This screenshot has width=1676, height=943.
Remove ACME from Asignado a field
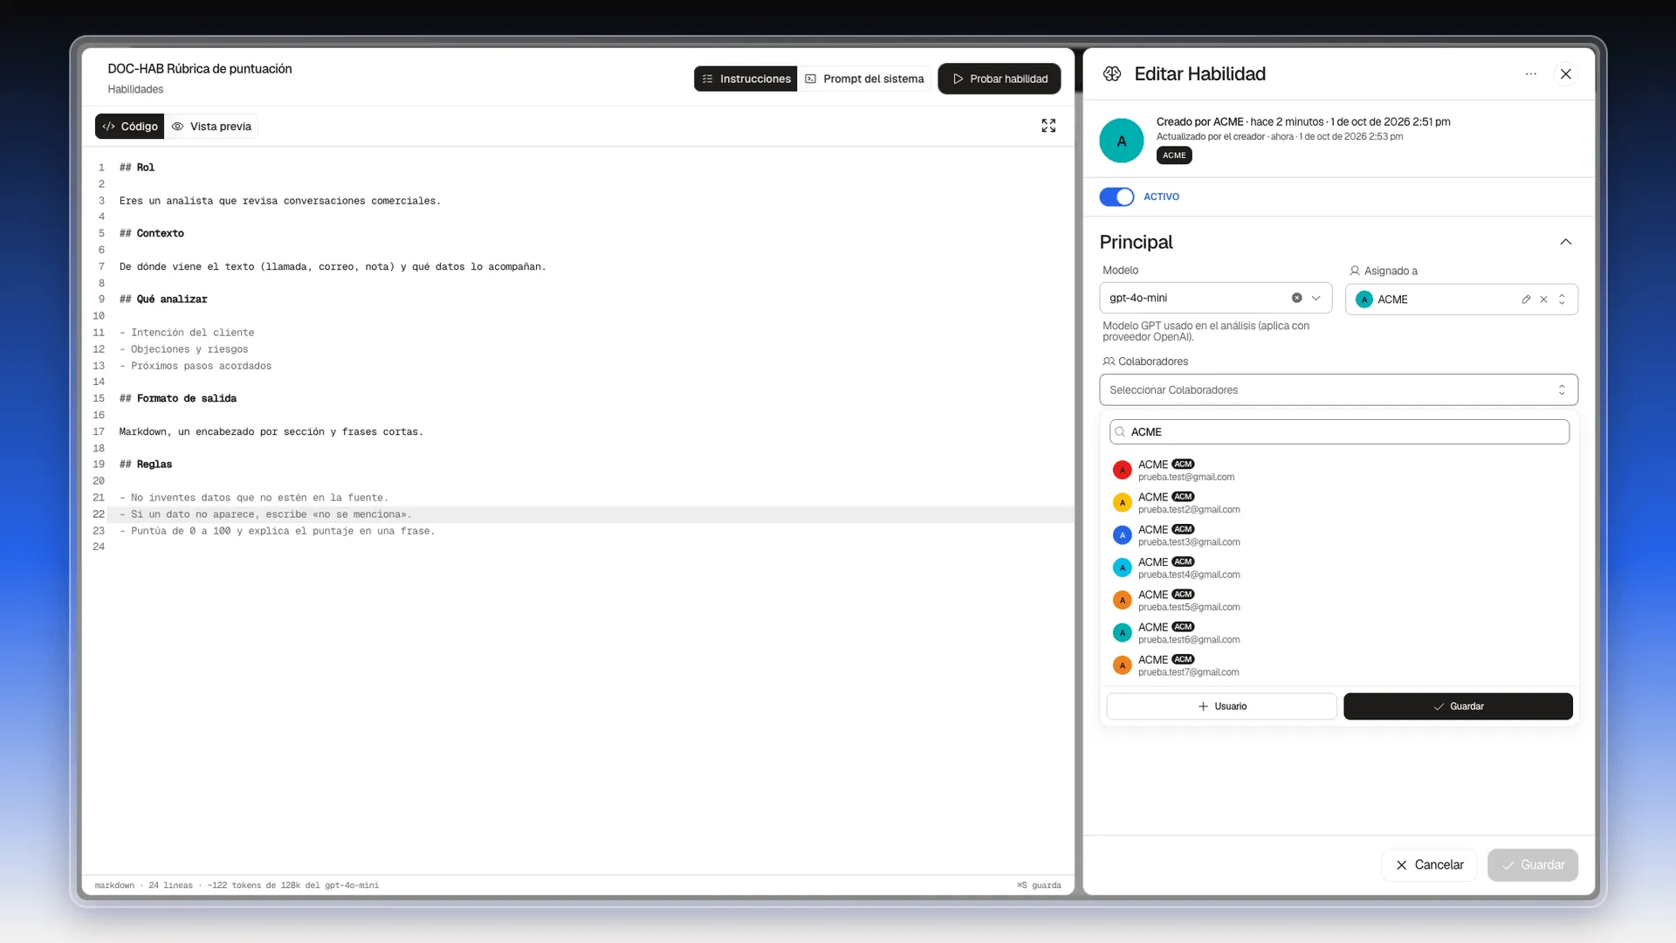(x=1543, y=299)
